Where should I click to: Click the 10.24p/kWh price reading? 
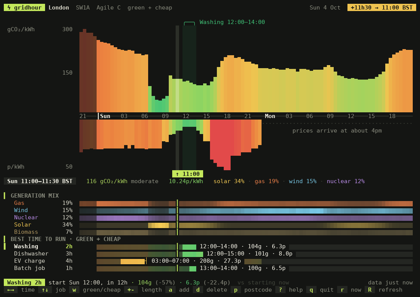click(186, 181)
